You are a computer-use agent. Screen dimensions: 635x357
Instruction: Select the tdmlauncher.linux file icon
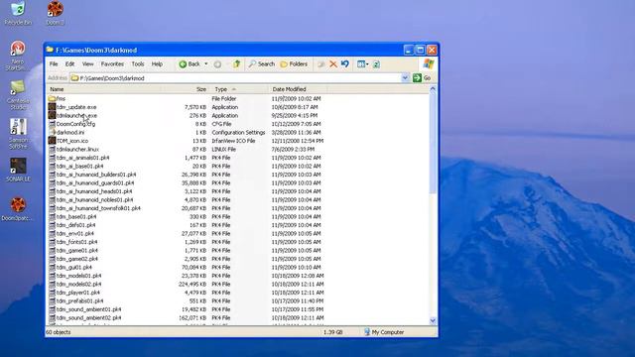tap(52, 149)
